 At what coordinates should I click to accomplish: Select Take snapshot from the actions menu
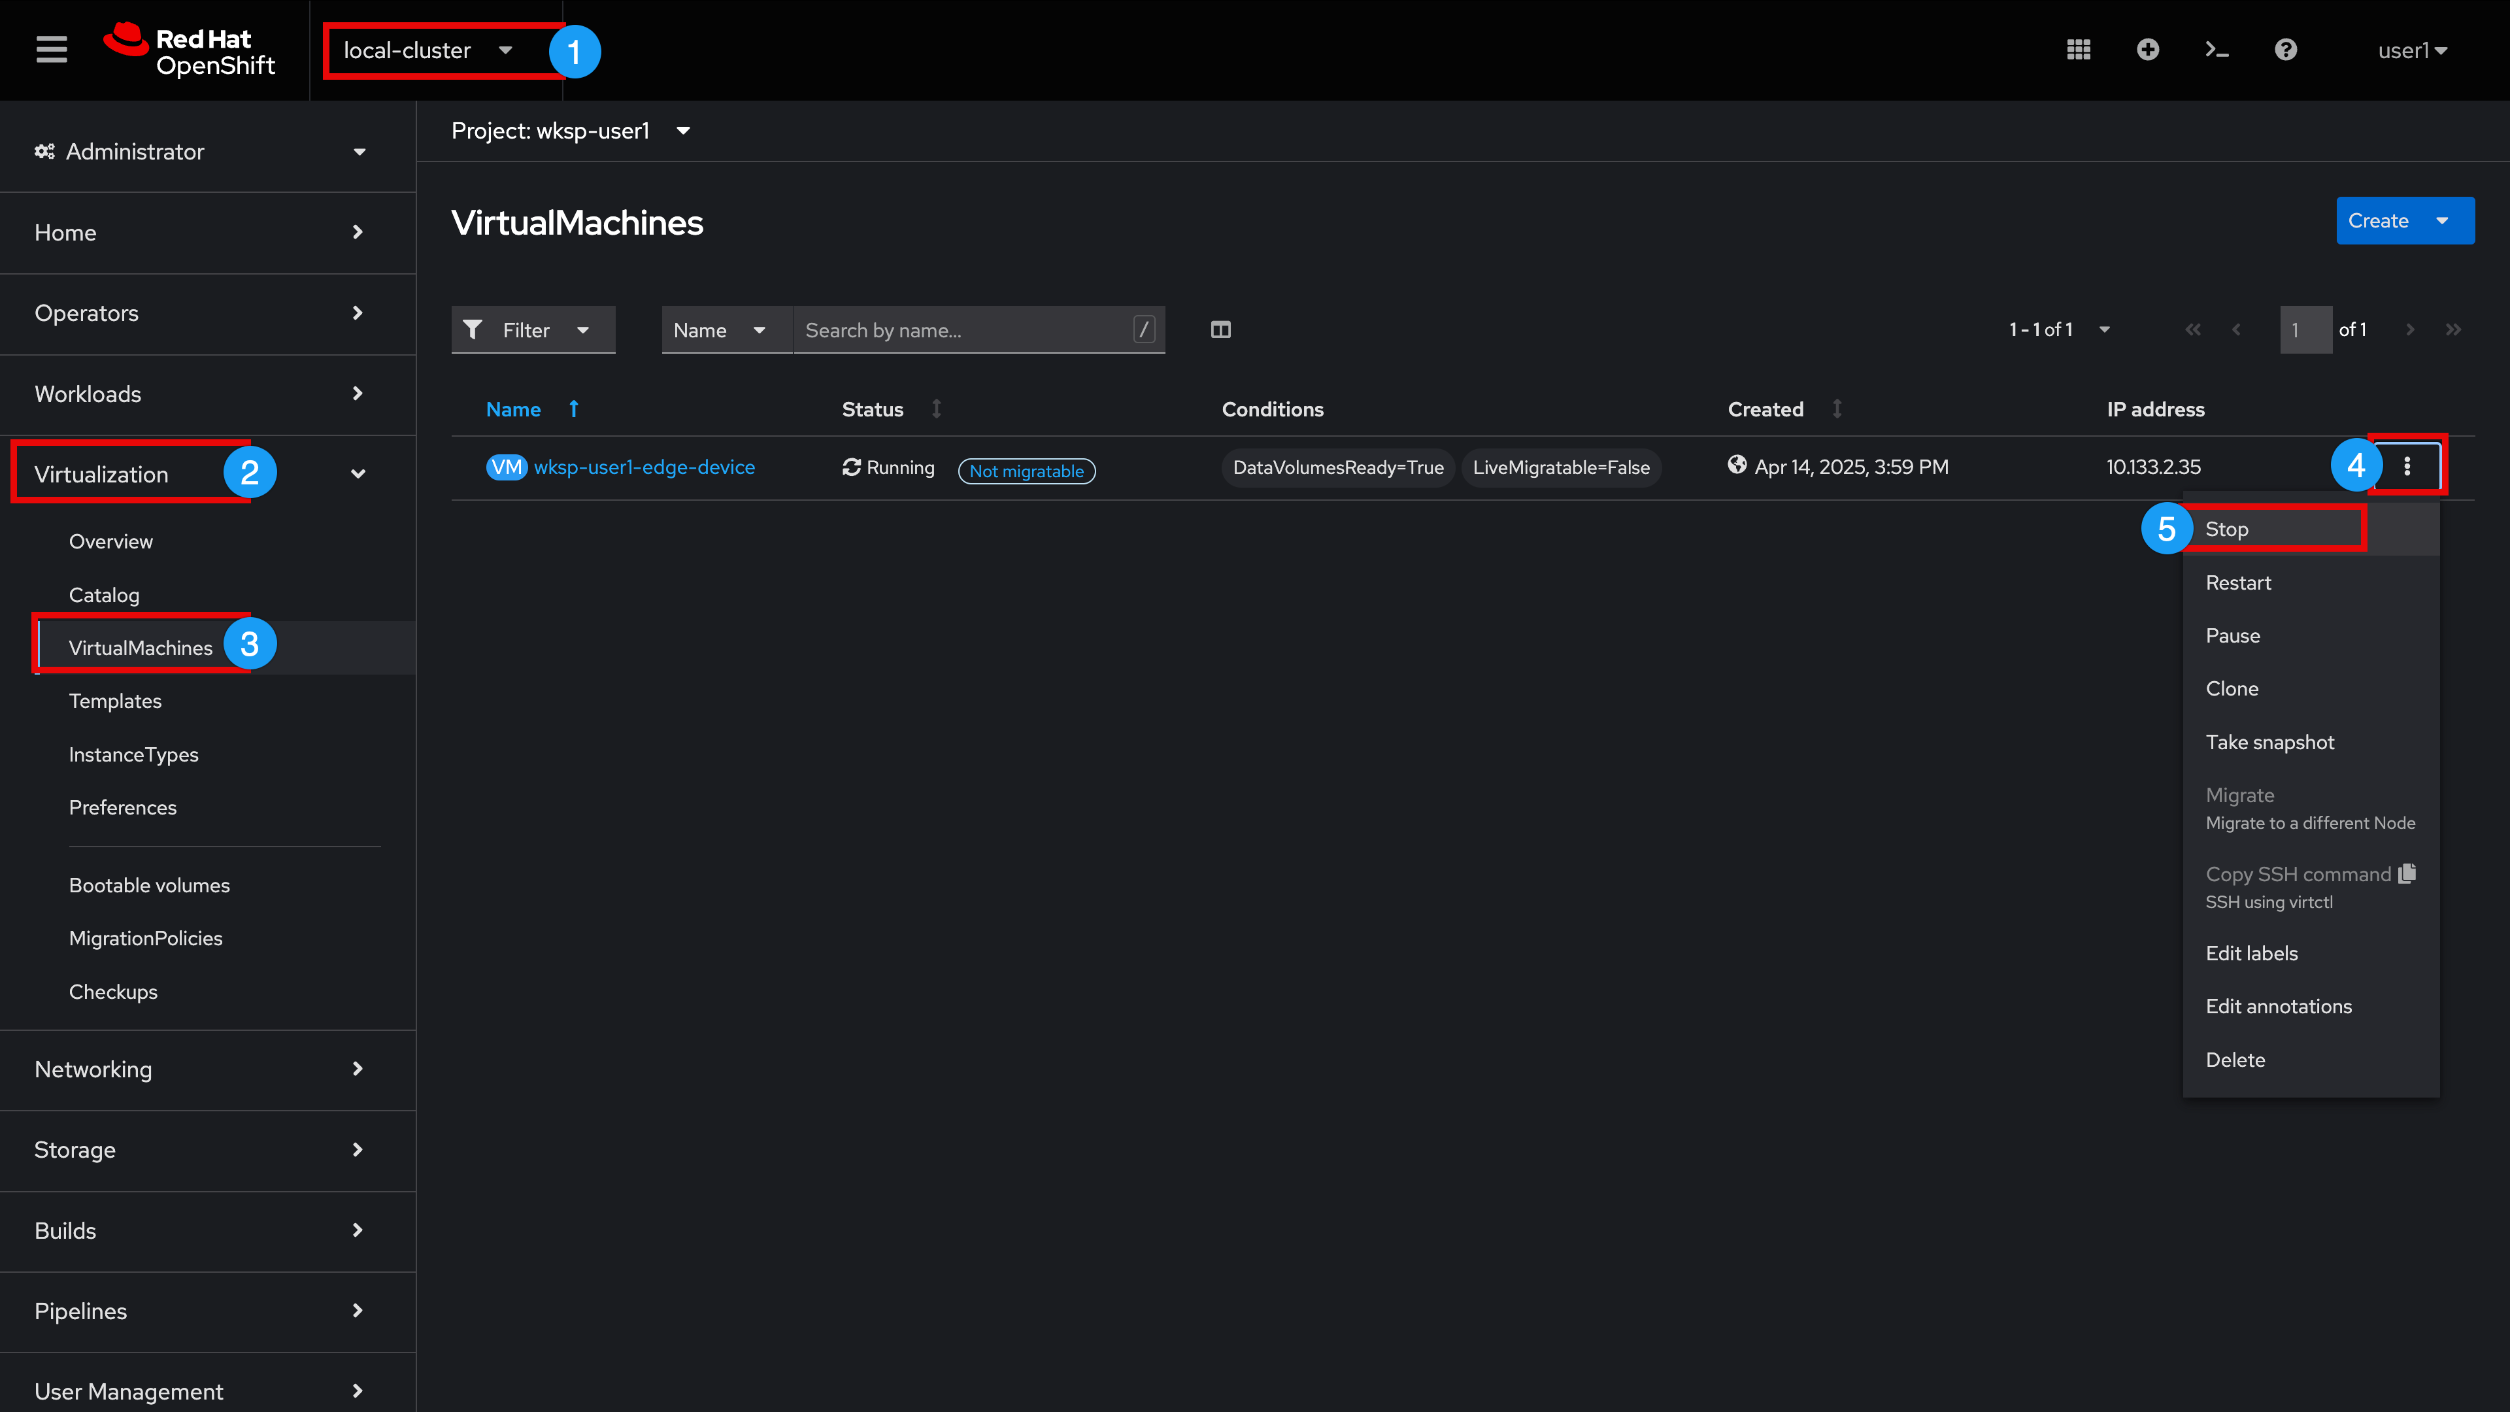(2310, 741)
